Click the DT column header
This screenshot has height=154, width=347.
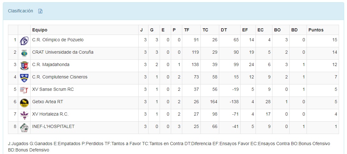point(224,30)
